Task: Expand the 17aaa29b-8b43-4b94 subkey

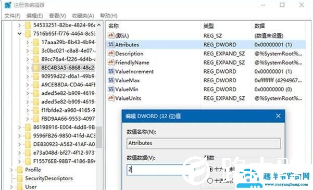Action: point(28,42)
